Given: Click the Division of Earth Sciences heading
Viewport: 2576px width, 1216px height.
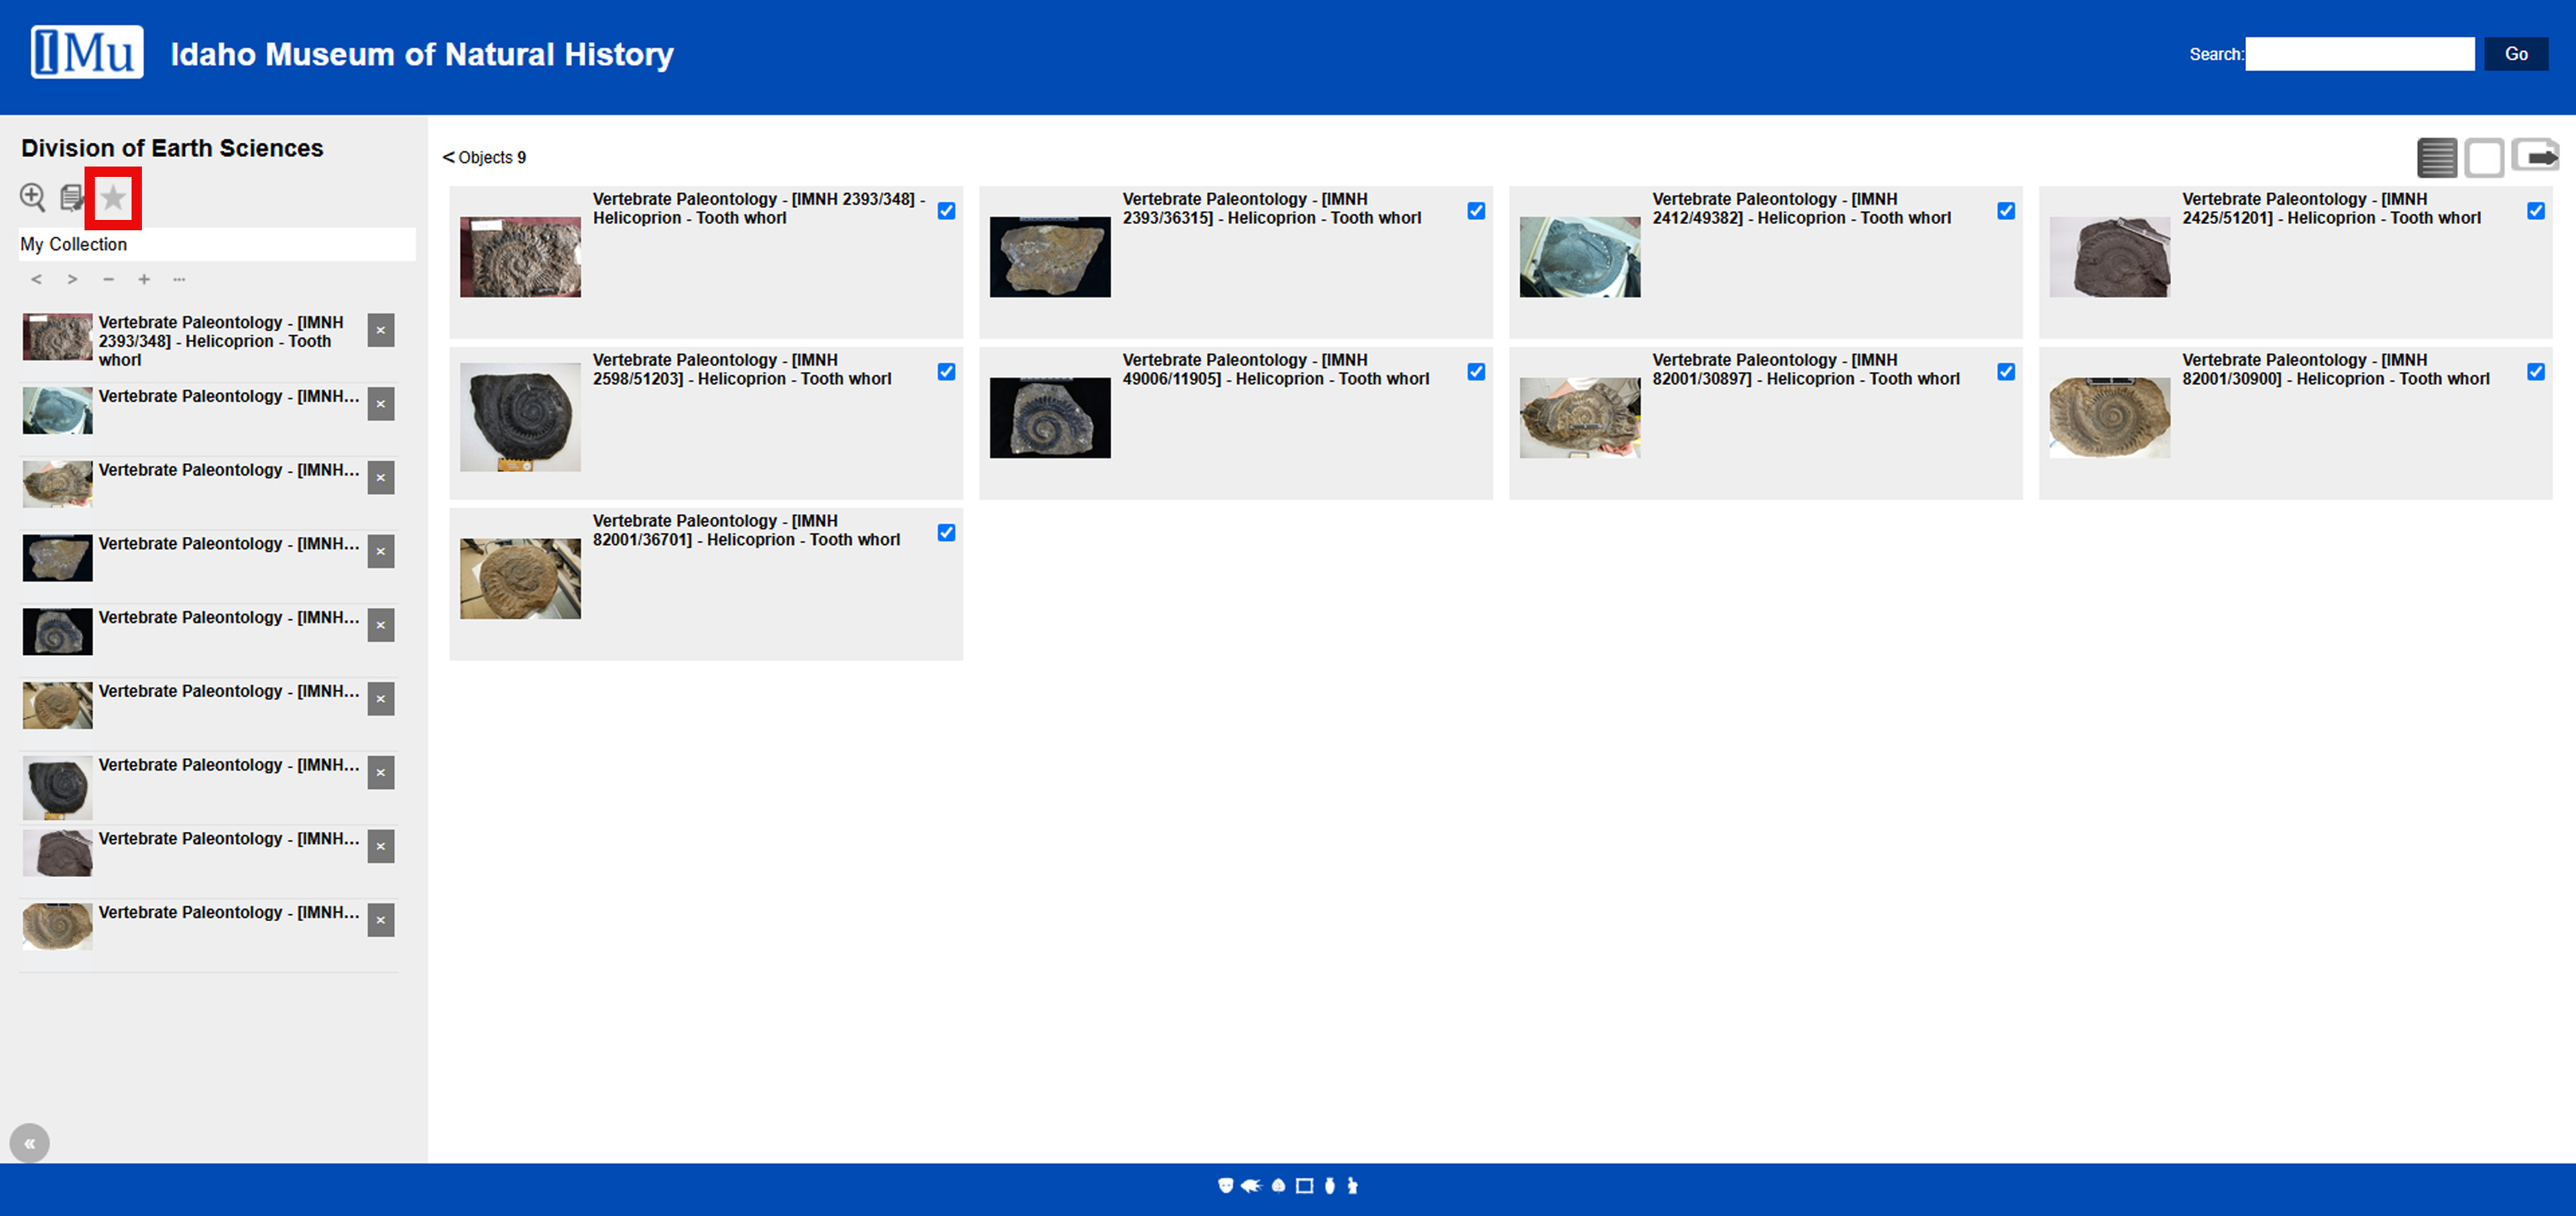Looking at the screenshot, I should pos(171,147).
